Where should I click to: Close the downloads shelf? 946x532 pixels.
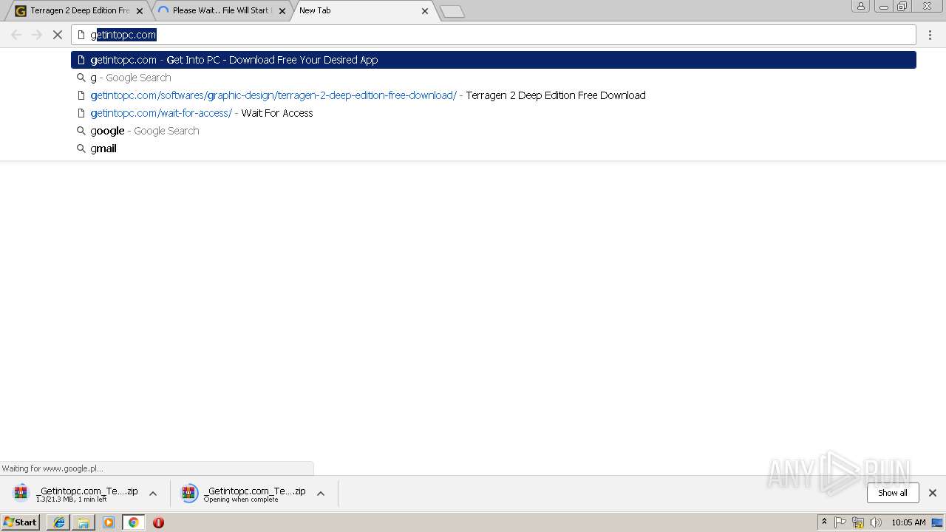(x=933, y=493)
